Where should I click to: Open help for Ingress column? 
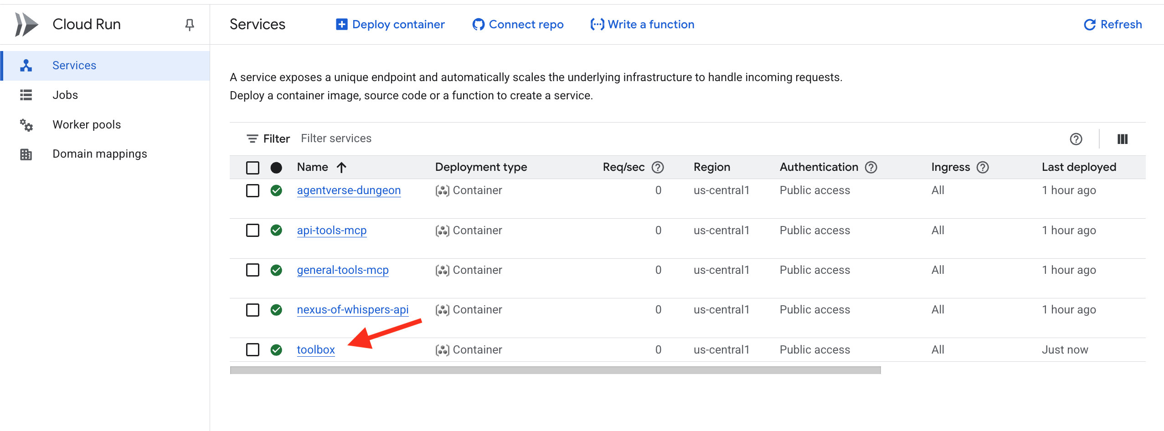[x=983, y=167]
